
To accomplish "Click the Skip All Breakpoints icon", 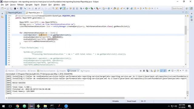I will [x=25, y=8].
